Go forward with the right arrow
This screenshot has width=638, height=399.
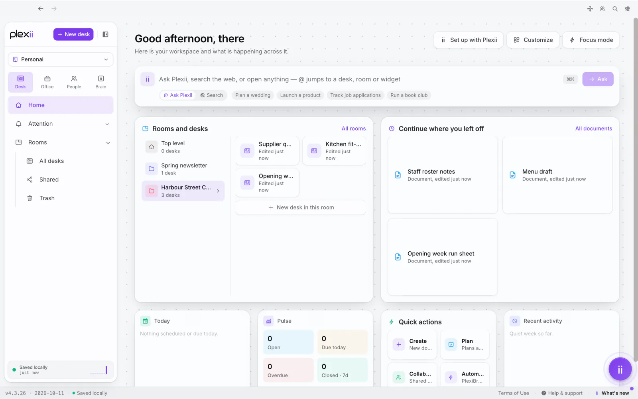point(54,8)
